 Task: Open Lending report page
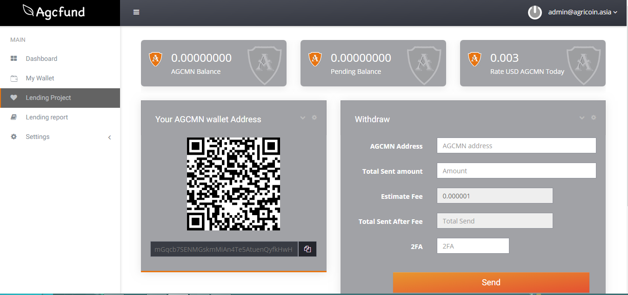[x=47, y=117]
